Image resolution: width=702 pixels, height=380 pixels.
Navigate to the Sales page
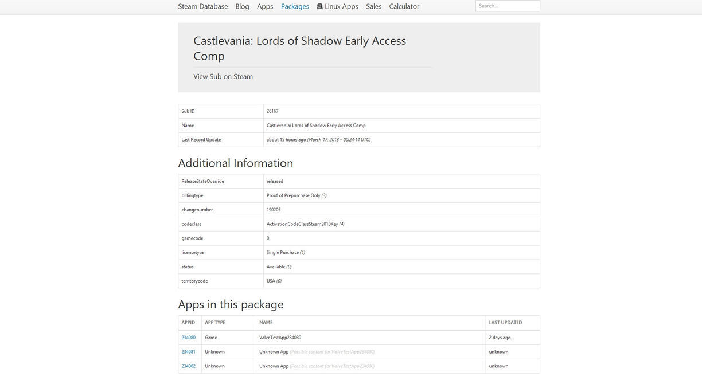pyautogui.click(x=373, y=6)
